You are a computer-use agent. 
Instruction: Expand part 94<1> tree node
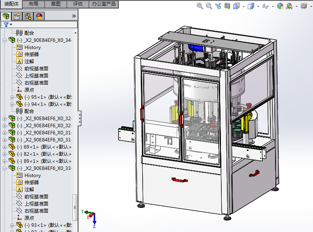[12, 104]
